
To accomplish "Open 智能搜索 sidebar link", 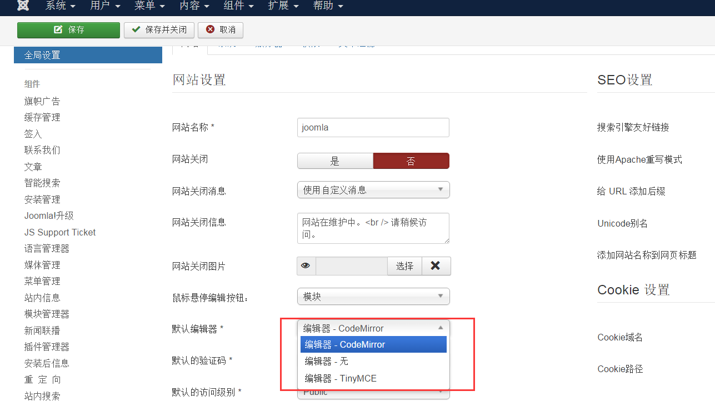I will point(42,183).
